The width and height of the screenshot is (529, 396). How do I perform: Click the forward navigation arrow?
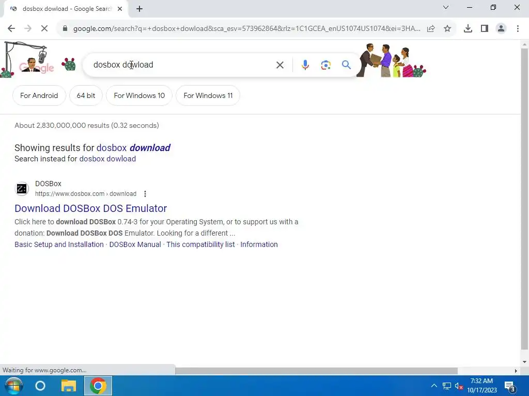[28, 29]
